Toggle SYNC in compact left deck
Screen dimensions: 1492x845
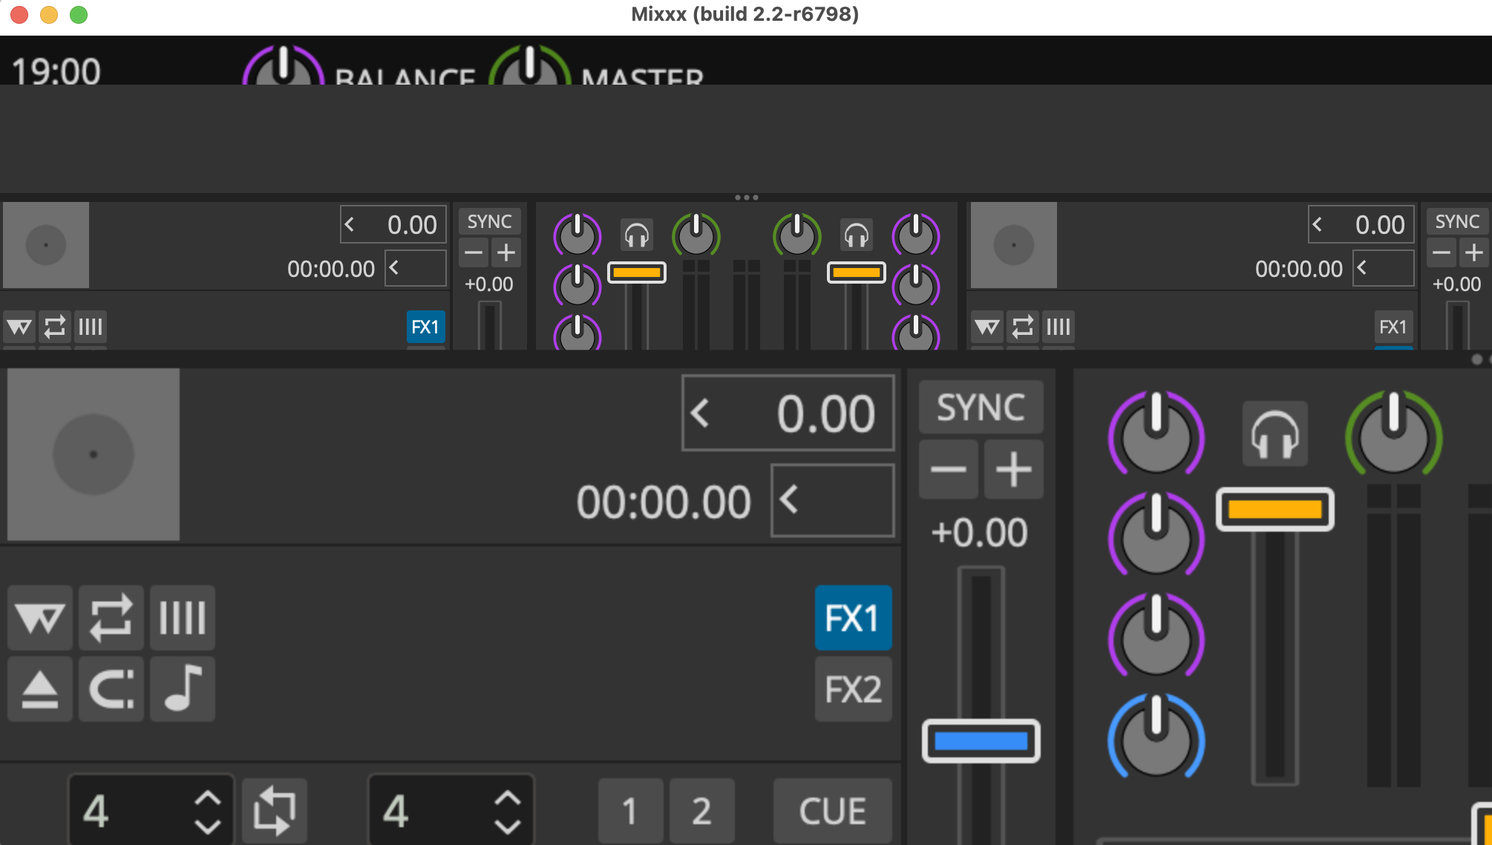point(490,221)
